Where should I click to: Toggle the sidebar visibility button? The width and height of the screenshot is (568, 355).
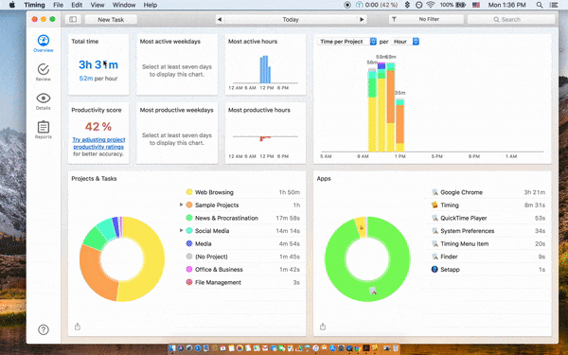click(73, 19)
